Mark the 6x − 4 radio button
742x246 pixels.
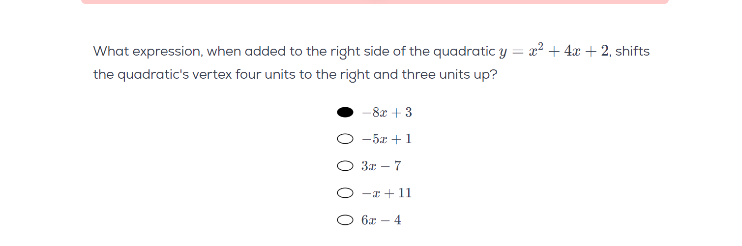click(345, 220)
